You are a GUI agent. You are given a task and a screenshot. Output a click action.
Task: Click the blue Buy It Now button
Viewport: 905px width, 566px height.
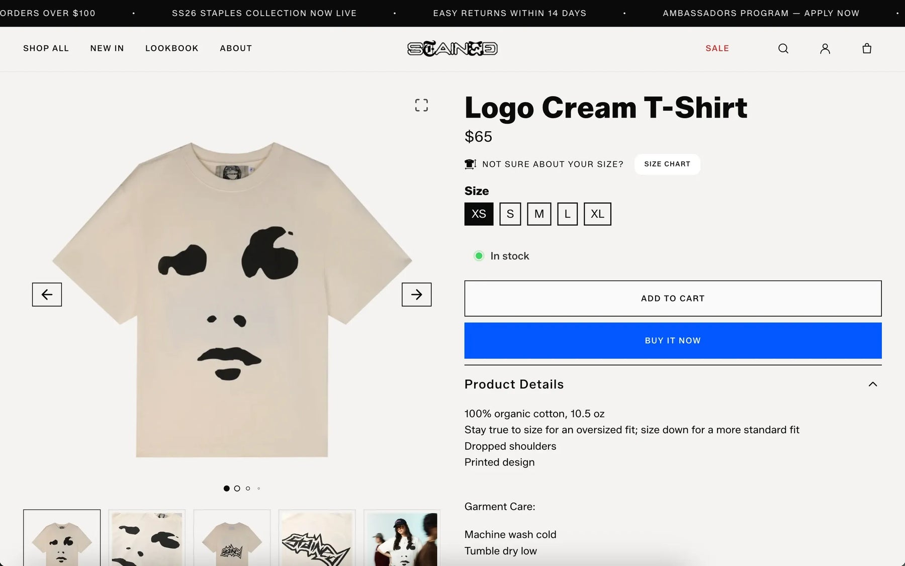(x=673, y=341)
